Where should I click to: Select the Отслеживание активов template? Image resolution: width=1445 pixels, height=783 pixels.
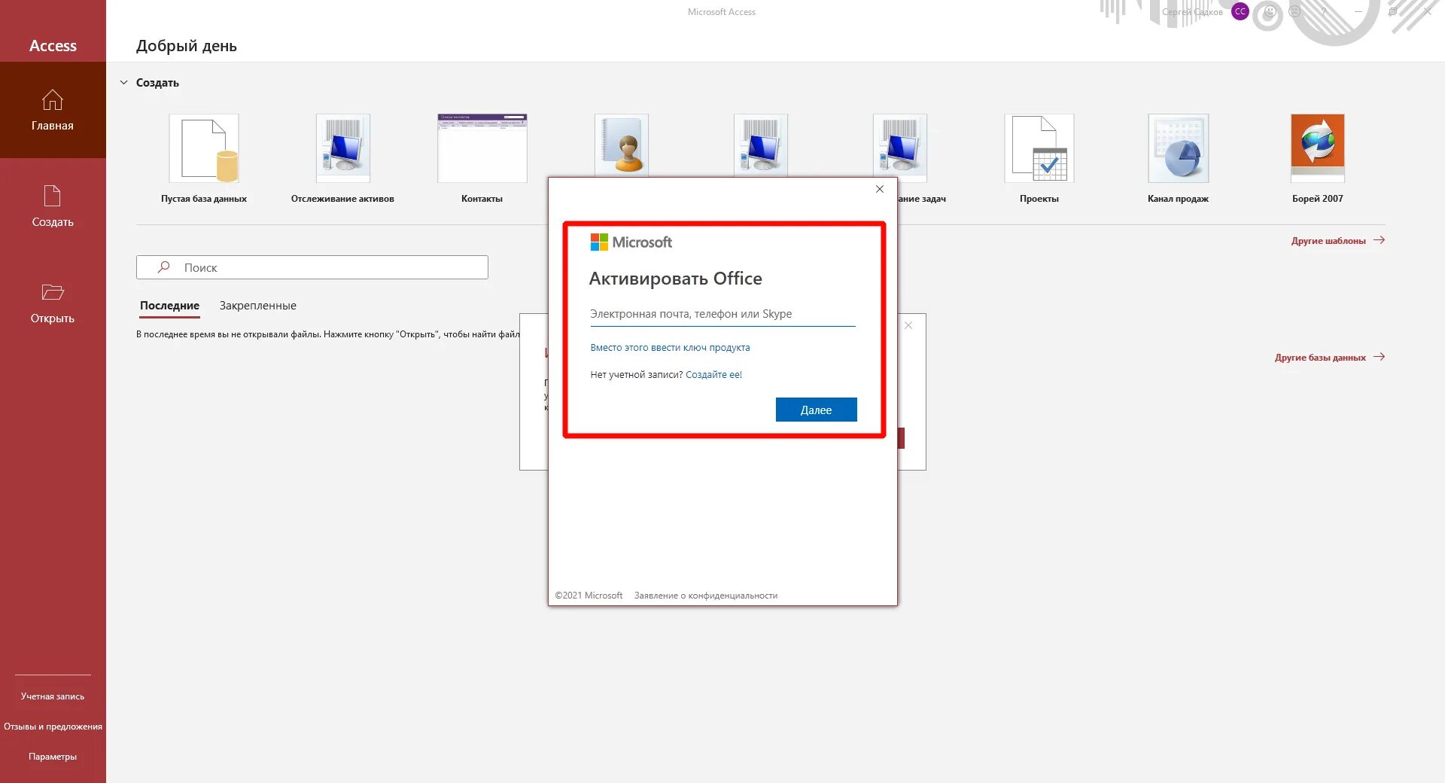coord(342,148)
